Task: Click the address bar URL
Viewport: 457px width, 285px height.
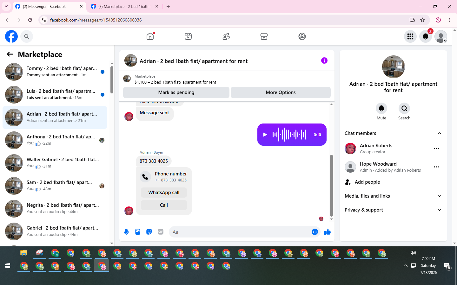Action: [x=96, y=20]
